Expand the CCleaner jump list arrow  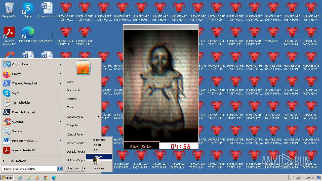pyautogui.click(x=60, y=122)
